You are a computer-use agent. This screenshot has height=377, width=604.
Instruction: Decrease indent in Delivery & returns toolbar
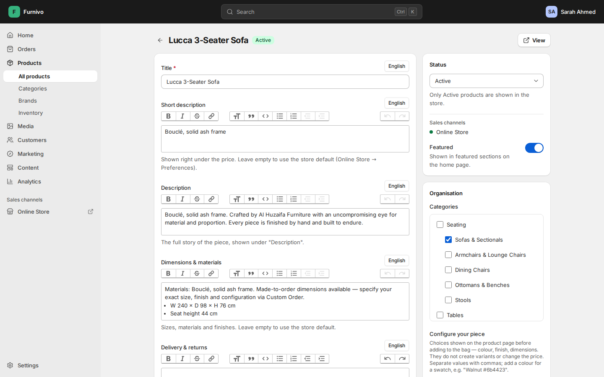[x=308, y=359]
